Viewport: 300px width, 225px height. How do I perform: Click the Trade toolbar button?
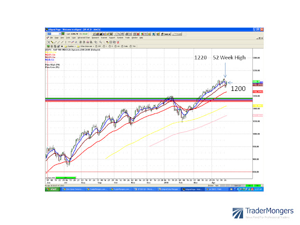click(177, 34)
